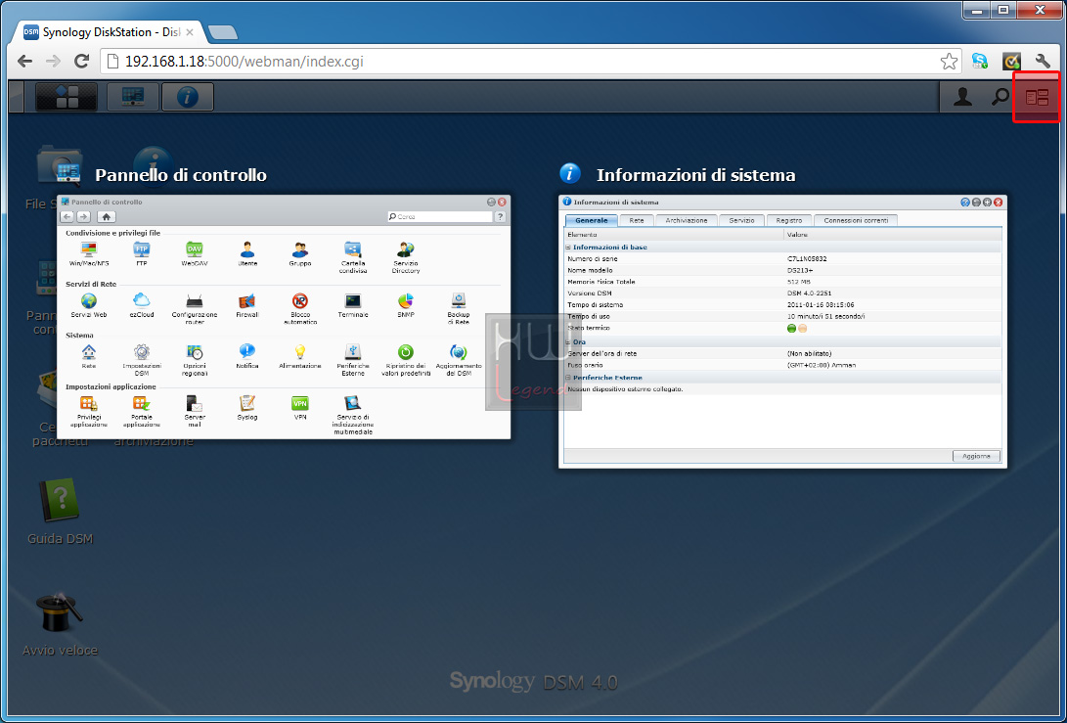This screenshot has height=723, width=1067.
Task: Collapse Informazioni di base section
Action: click(569, 248)
